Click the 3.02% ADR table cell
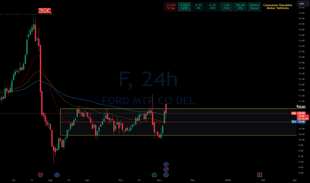Image resolution: width=310 pixels, height=183 pixels. tap(185, 7)
